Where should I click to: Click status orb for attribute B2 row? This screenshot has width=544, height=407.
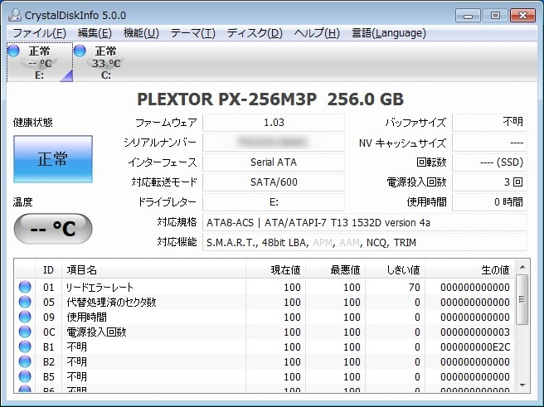pyautogui.click(x=25, y=362)
